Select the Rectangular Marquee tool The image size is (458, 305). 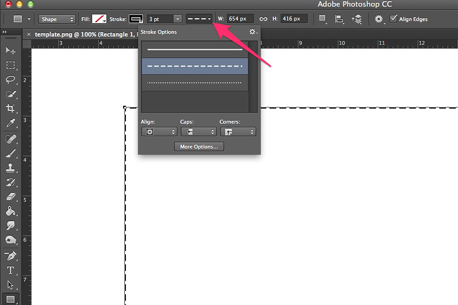(11, 65)
